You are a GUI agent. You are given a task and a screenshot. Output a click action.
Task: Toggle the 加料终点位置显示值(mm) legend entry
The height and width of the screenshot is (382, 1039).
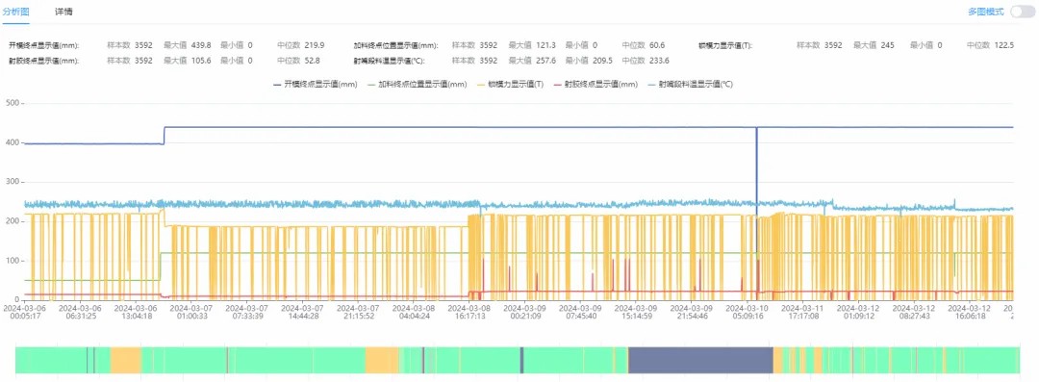point(418,85)
